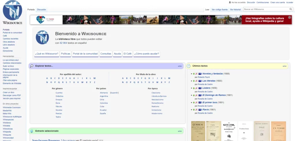Open the 'Discusión' tab next to Portada
The width and height of the screenshot is (295, 141).
tap(41, 9)
